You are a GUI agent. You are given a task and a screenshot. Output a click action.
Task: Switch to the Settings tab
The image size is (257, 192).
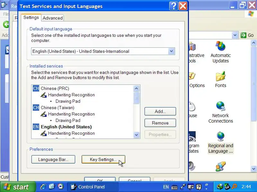click(31, 18)
